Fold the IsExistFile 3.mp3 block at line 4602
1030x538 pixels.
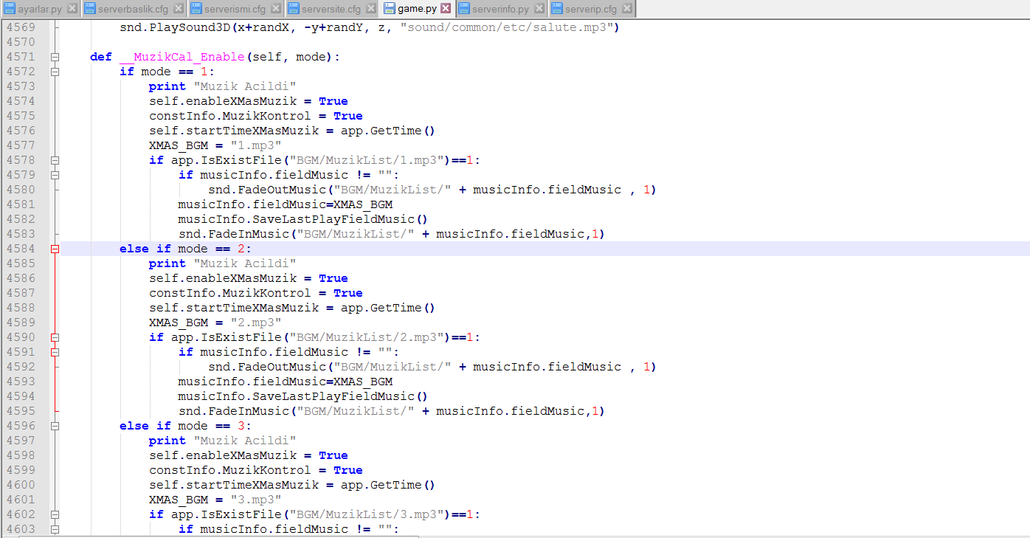(55, 514)
